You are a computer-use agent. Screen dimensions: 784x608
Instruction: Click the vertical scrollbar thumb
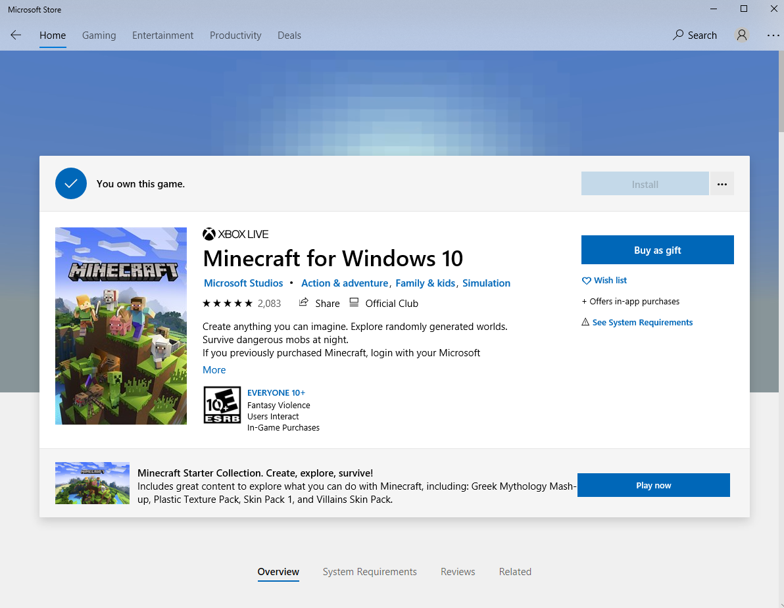(781, 91)
